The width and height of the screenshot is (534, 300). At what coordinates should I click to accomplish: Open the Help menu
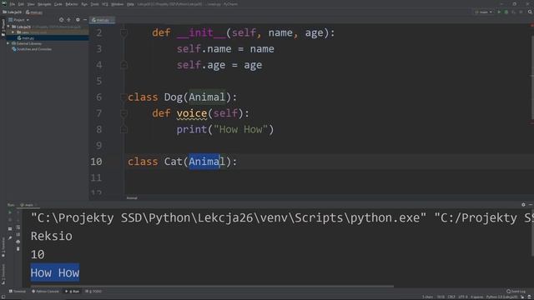point(130,4)
